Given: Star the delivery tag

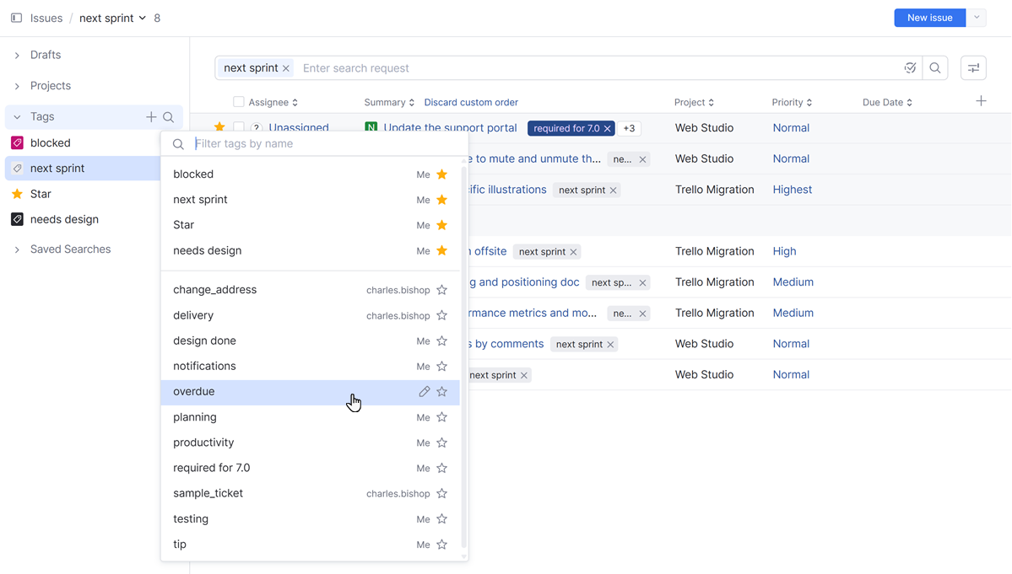Looking at the screenshot, I should (x=441, y=314).
